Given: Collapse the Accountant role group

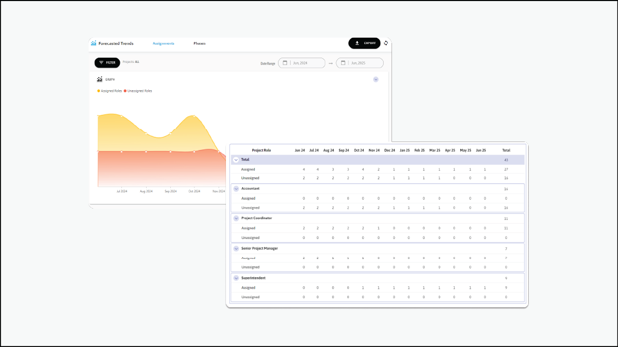Looking at the screenshot, I should [x=236, y=189].
